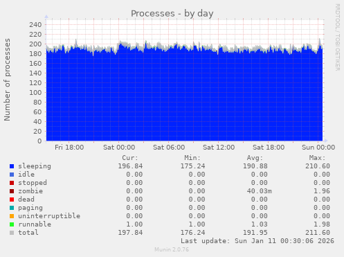Click the 'Sat 18:00' x-axis label

(269, 148)
